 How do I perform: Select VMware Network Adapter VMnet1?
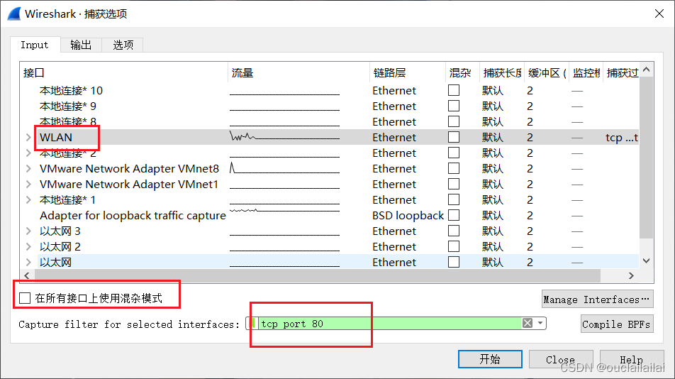click(x=129, y=185)
